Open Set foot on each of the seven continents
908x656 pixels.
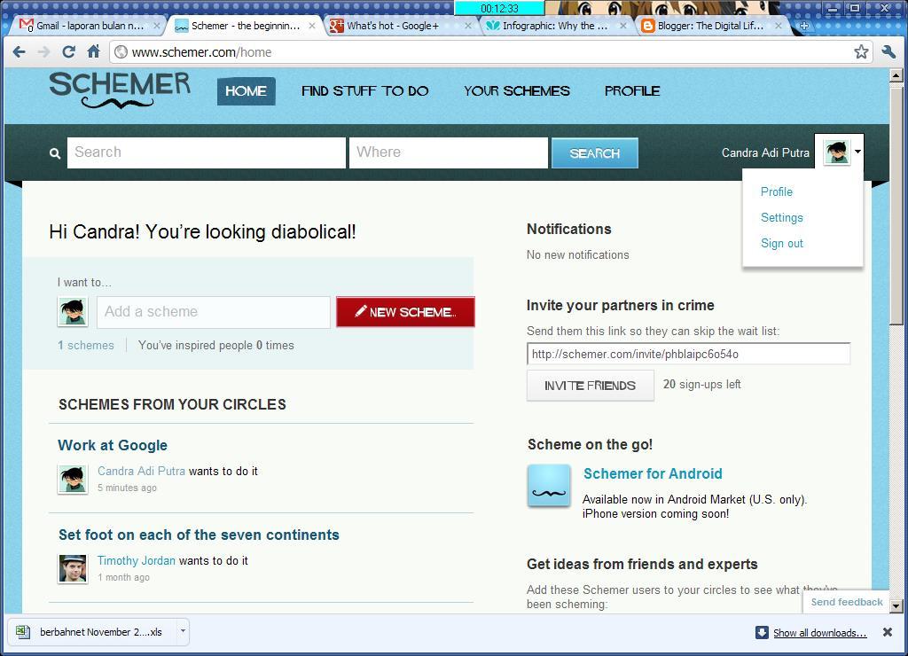point(199,535)
